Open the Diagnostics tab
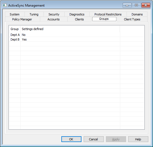This screenshot has width=153, height=147. [77, 14]
